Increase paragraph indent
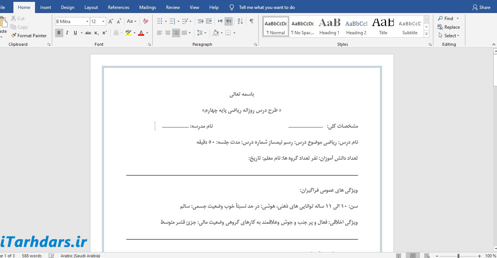This screenshot has width=497, height=258. click(209, 21)
